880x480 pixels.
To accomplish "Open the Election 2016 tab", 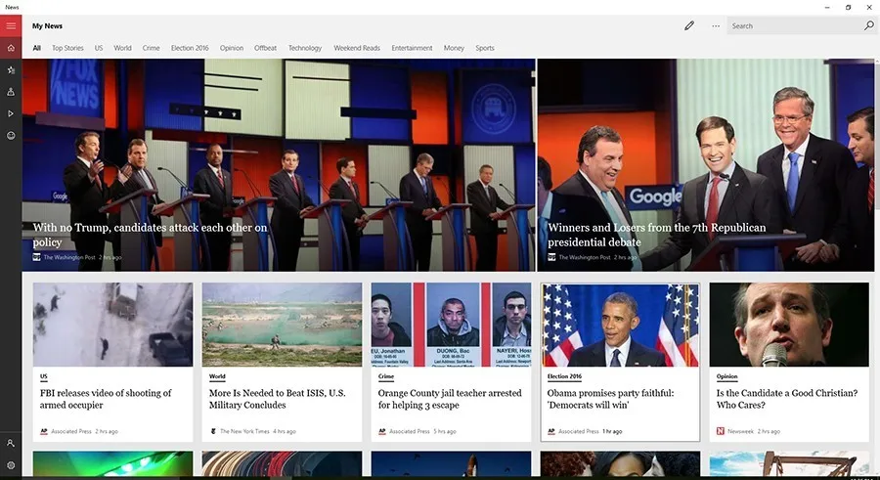I will tap(190, 48).
